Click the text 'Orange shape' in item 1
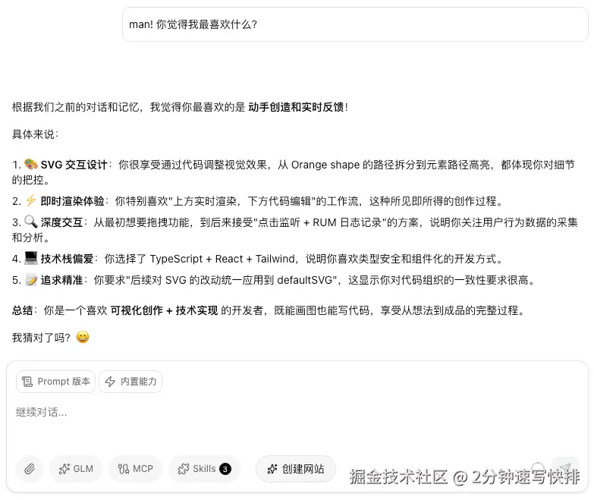Screen dimensions: 594x500 point(325,165)
